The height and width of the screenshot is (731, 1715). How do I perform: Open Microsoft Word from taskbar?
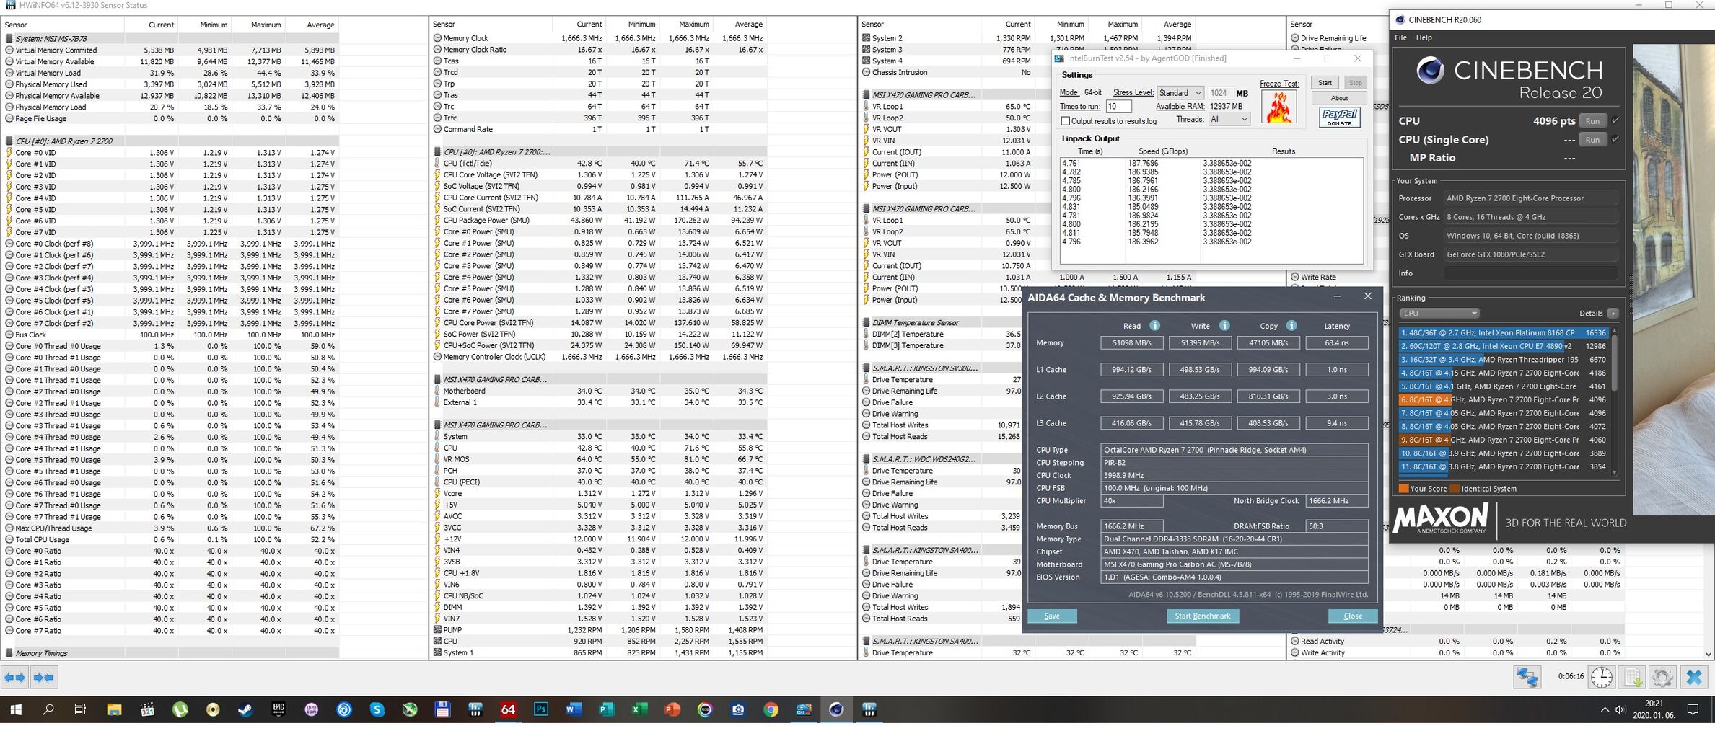[x=574, y=709]
